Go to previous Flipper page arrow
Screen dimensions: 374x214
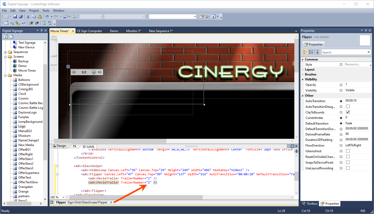pyautogui.click(x=74, y=72)
